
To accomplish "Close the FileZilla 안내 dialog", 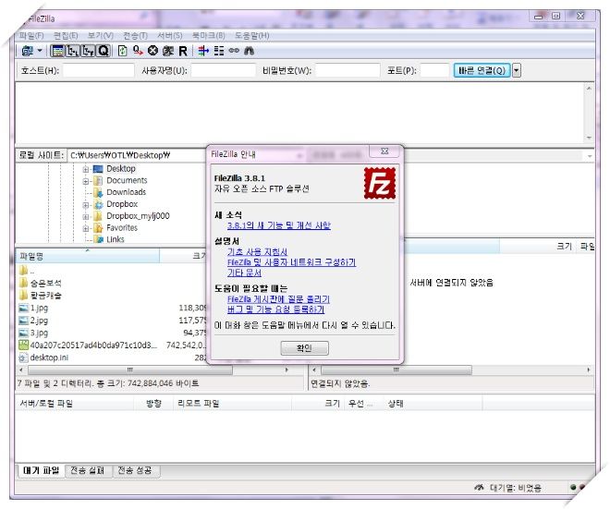I will [384, 151].
